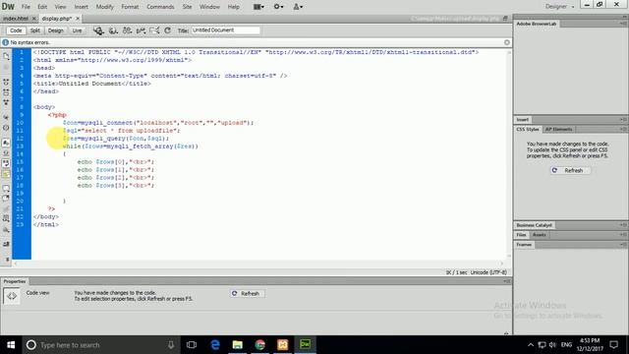629x354 pixels.
Task: Switch to index.html document tab
Action: click(x=16, y=19)
